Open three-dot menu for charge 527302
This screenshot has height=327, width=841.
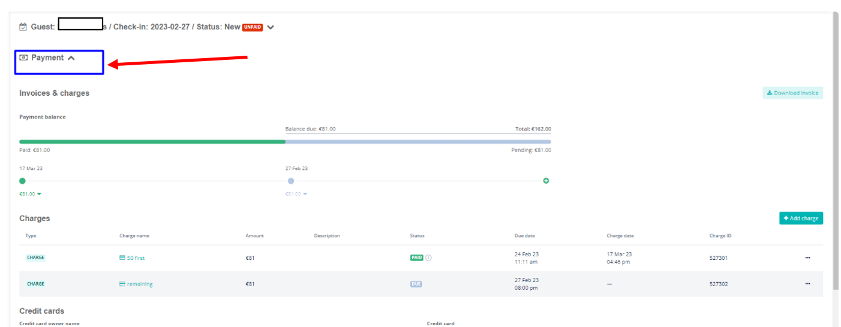pos(807,284)
